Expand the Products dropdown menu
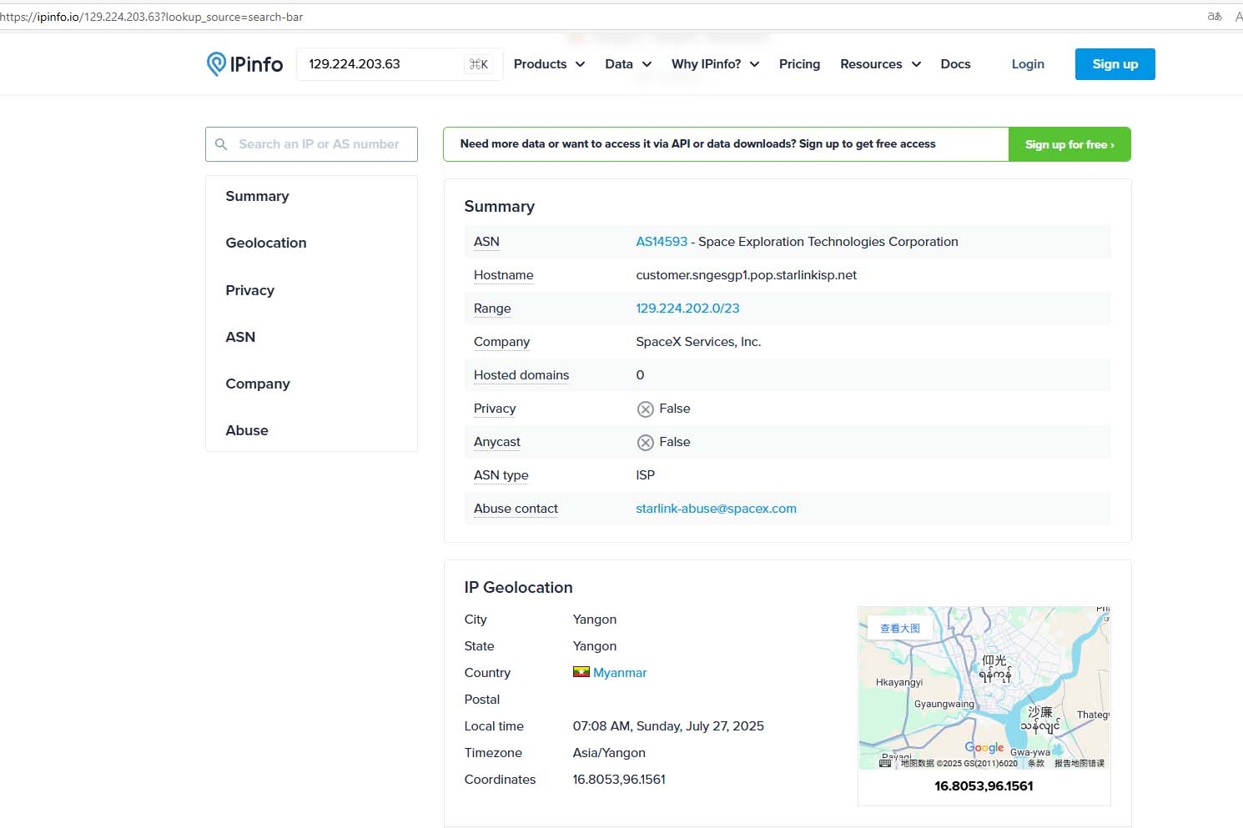This screenshot has width=1243, height=828. (549, 64)
